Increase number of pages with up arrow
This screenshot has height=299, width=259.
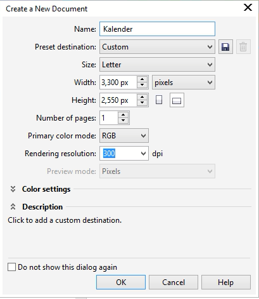point(123,115)
